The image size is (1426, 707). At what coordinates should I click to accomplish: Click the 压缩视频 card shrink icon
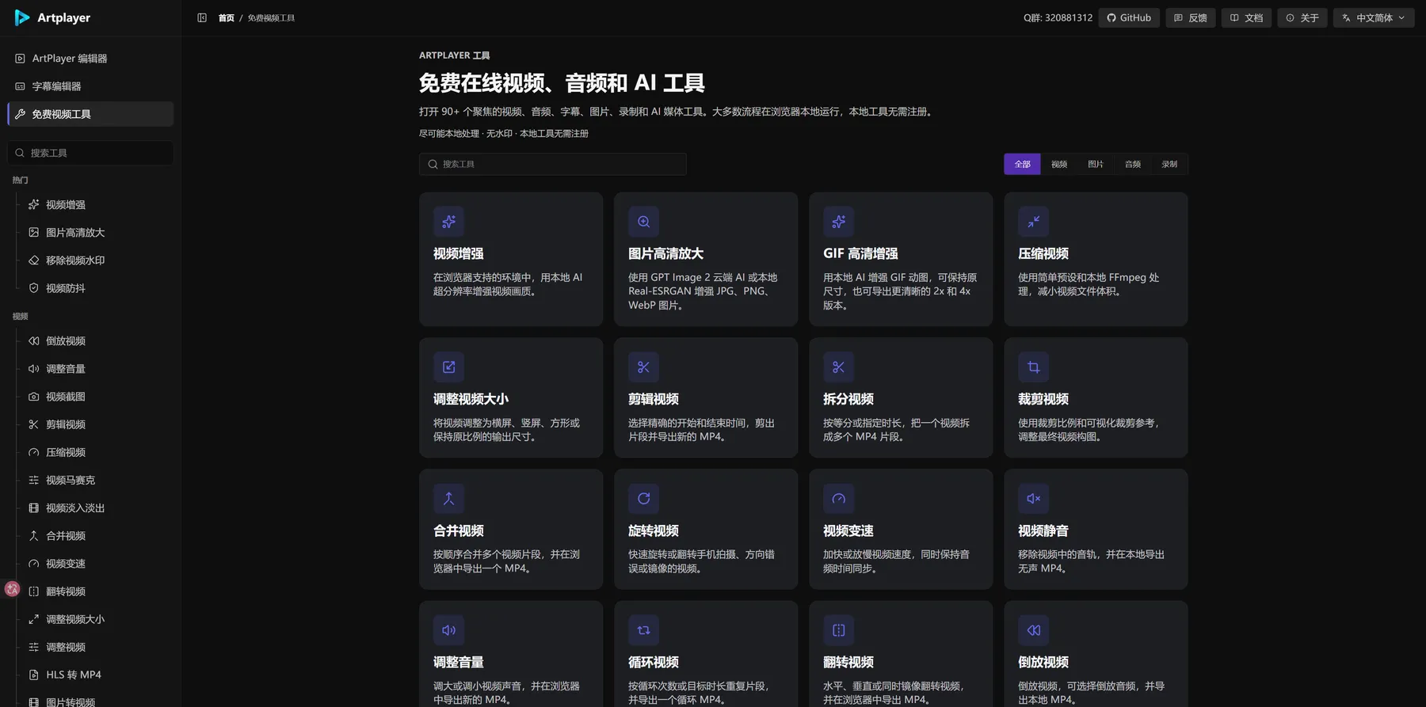1033,222
